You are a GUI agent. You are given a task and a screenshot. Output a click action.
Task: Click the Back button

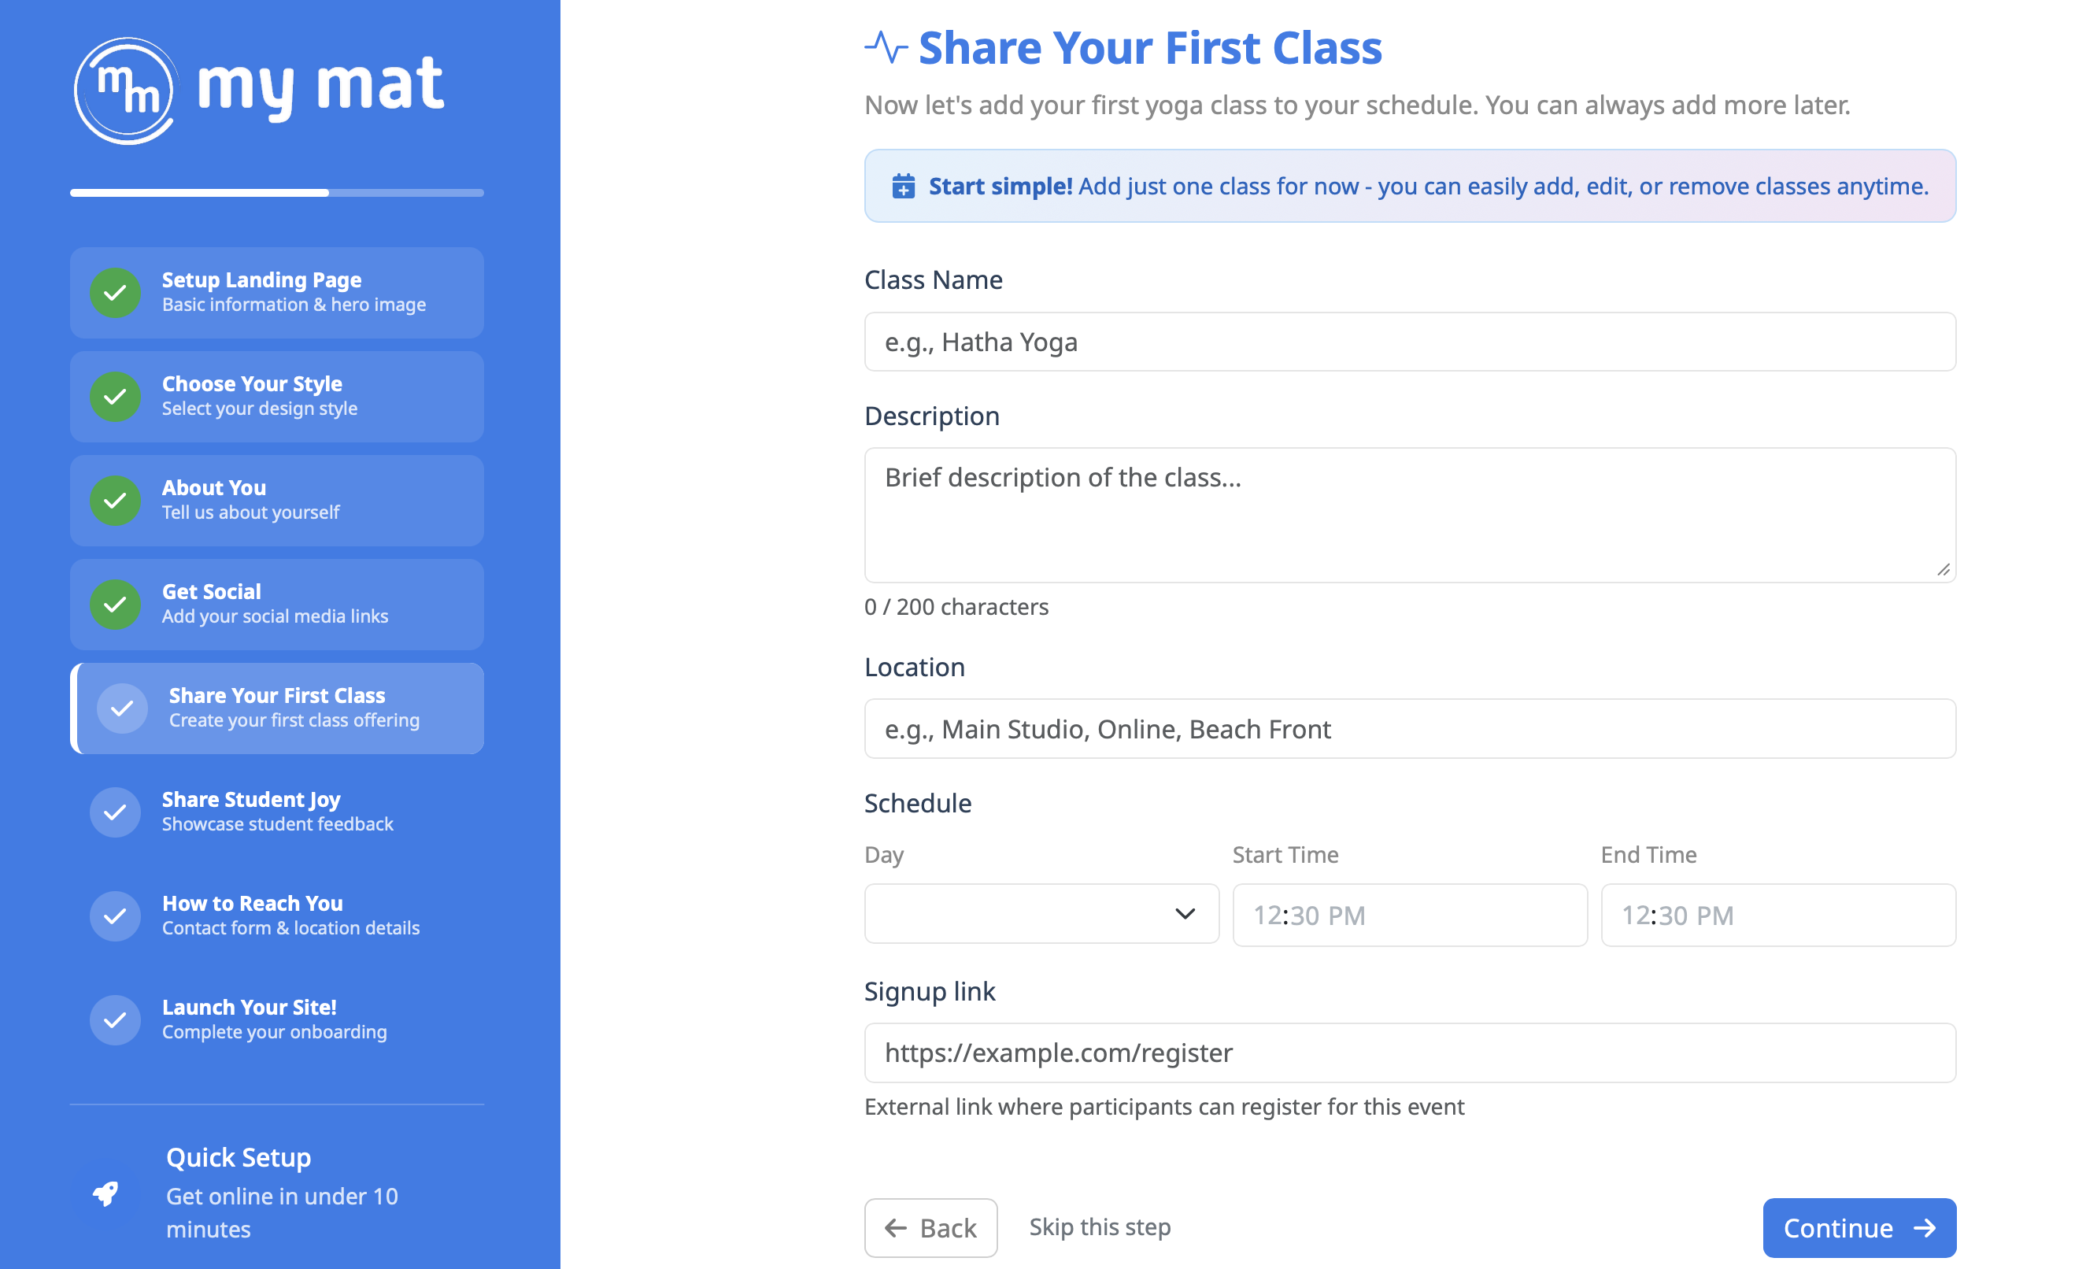930,1227
